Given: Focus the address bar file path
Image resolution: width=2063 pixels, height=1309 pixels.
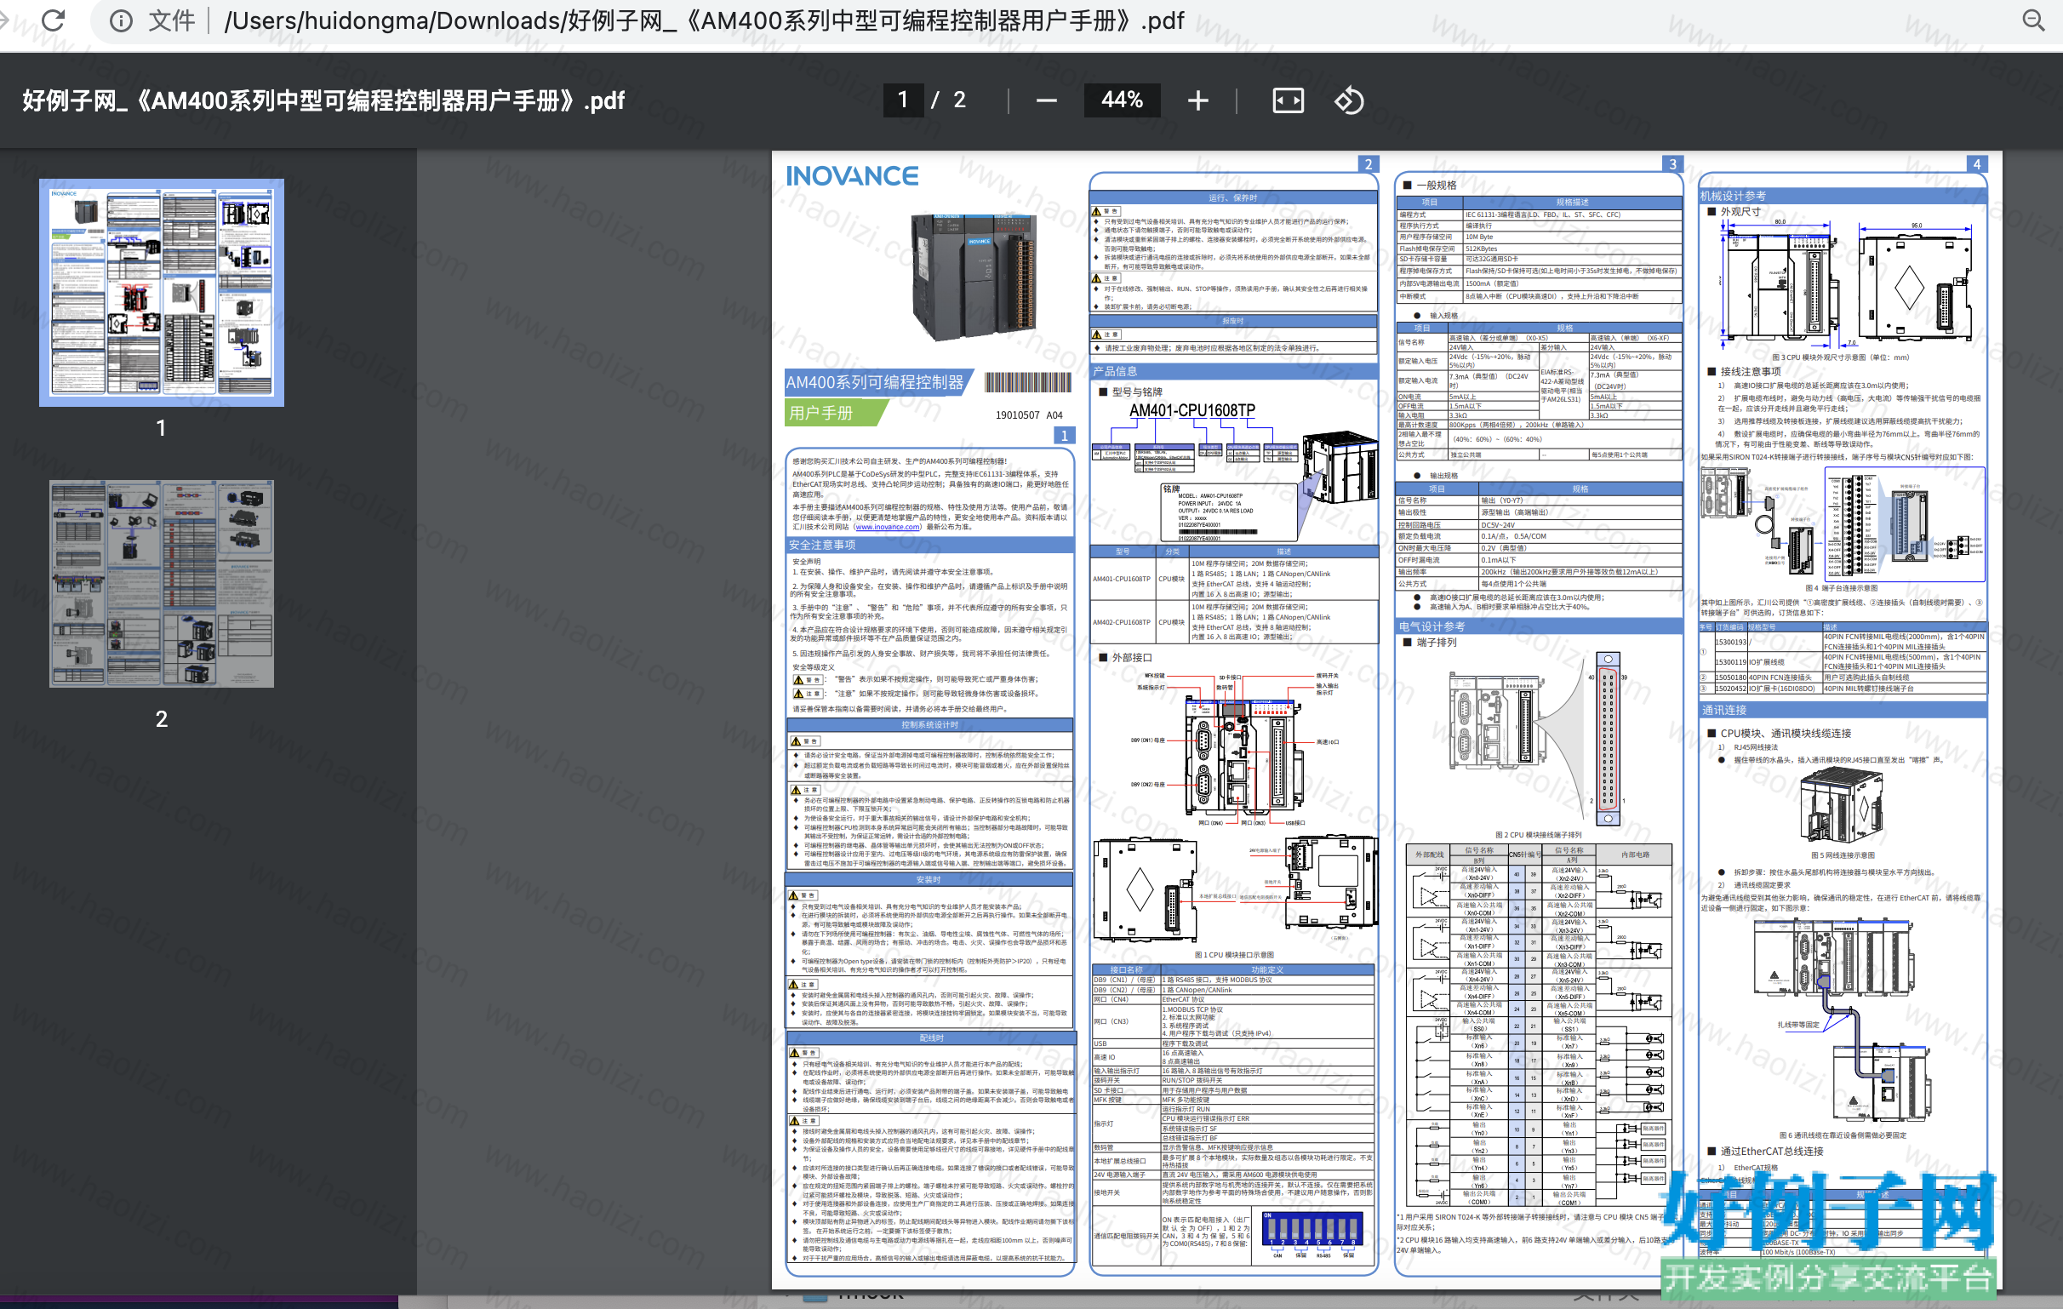Looking at the screenshot, I should (704, 20).
